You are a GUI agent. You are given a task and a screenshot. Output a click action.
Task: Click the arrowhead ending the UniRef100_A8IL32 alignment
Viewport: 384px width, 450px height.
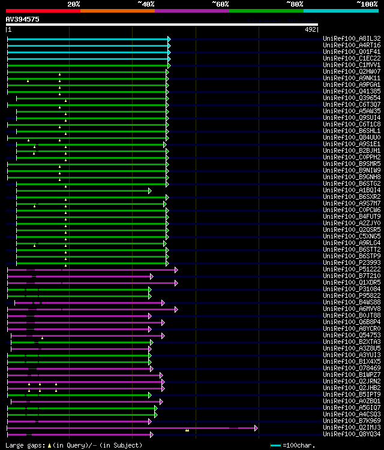tap(169, 39)
